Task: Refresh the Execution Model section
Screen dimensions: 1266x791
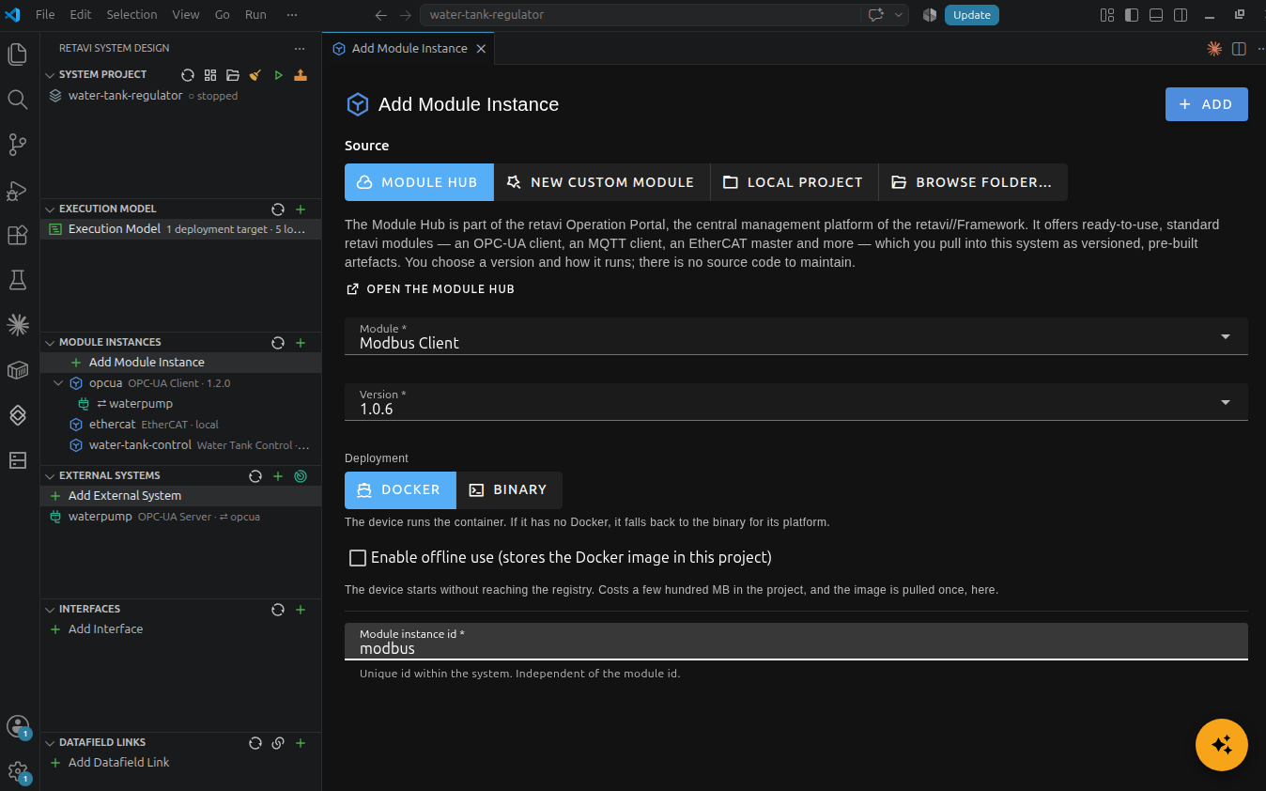Action: coord(278,209)
